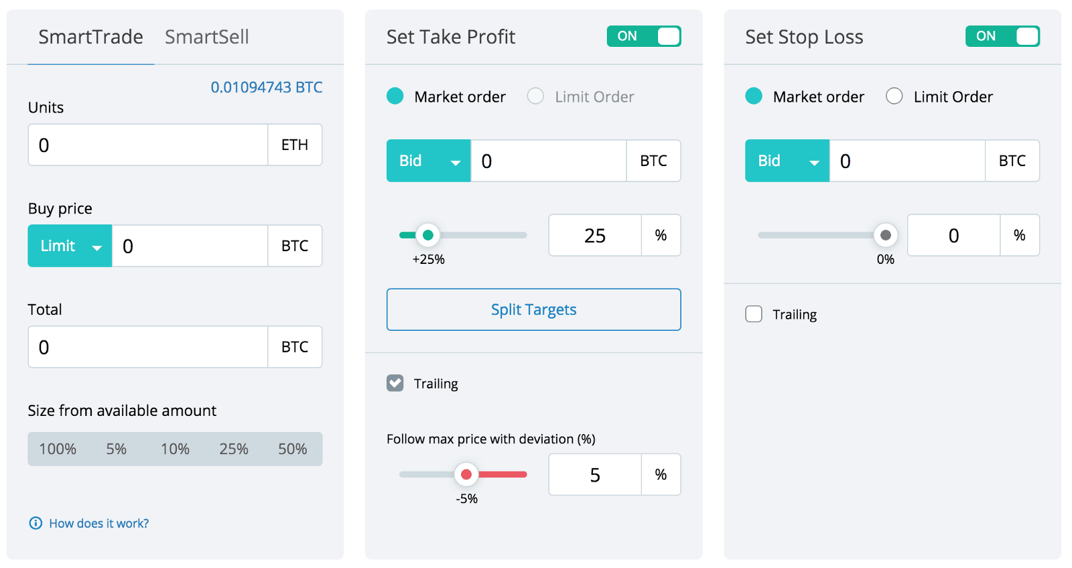Expand the Bid dropdown in Take Profit
Viewport: 1072px width, 568px height.
(429, 161)
